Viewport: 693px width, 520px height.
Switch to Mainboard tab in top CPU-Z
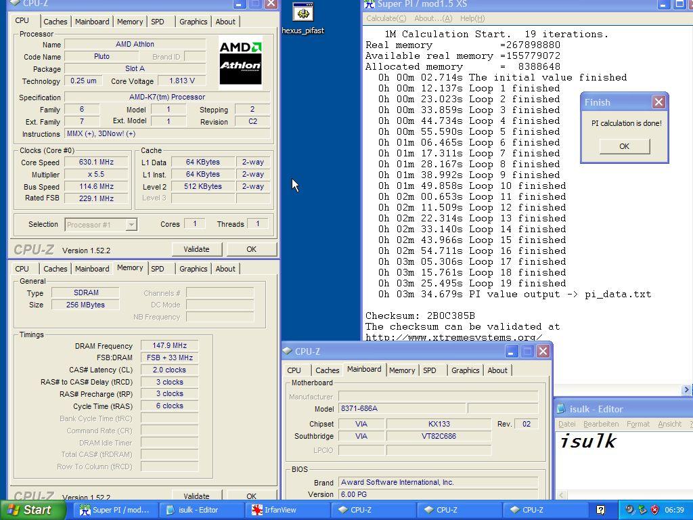(92, 22)
